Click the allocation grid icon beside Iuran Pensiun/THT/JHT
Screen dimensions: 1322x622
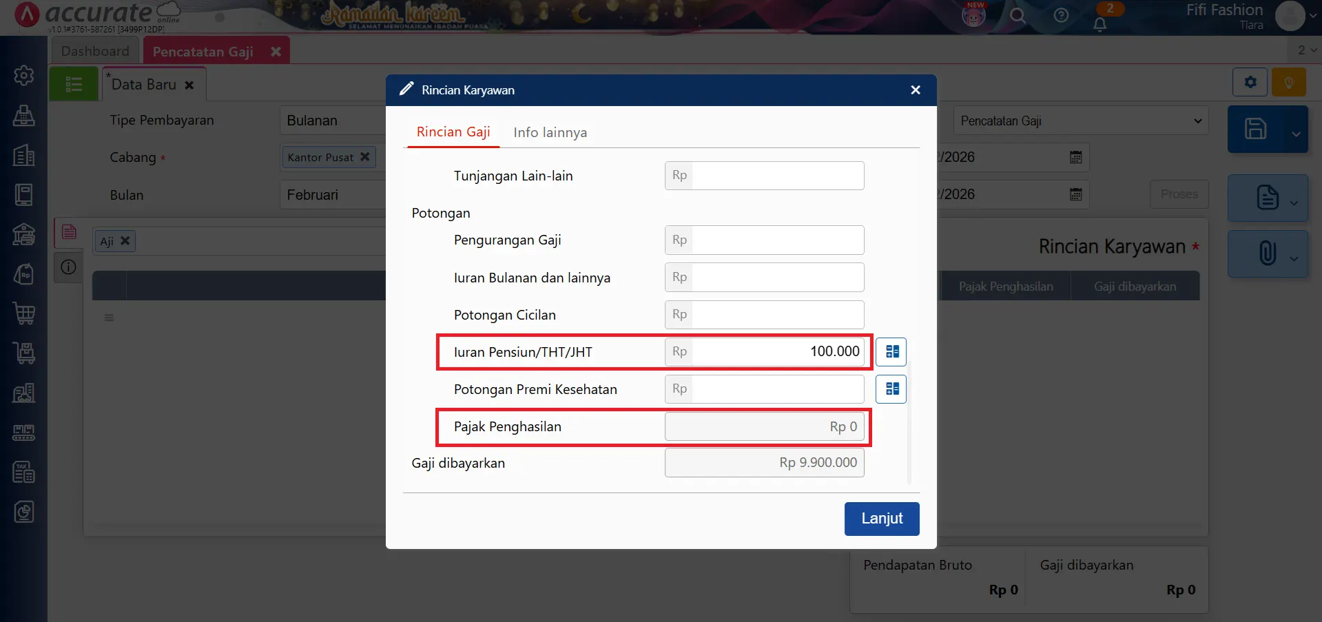[891, 351]
